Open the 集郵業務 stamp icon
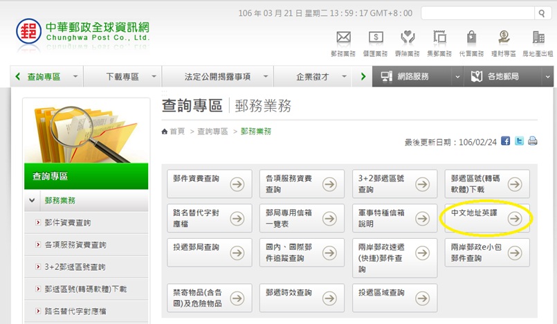Screen dimensions: 557x324 439,38
